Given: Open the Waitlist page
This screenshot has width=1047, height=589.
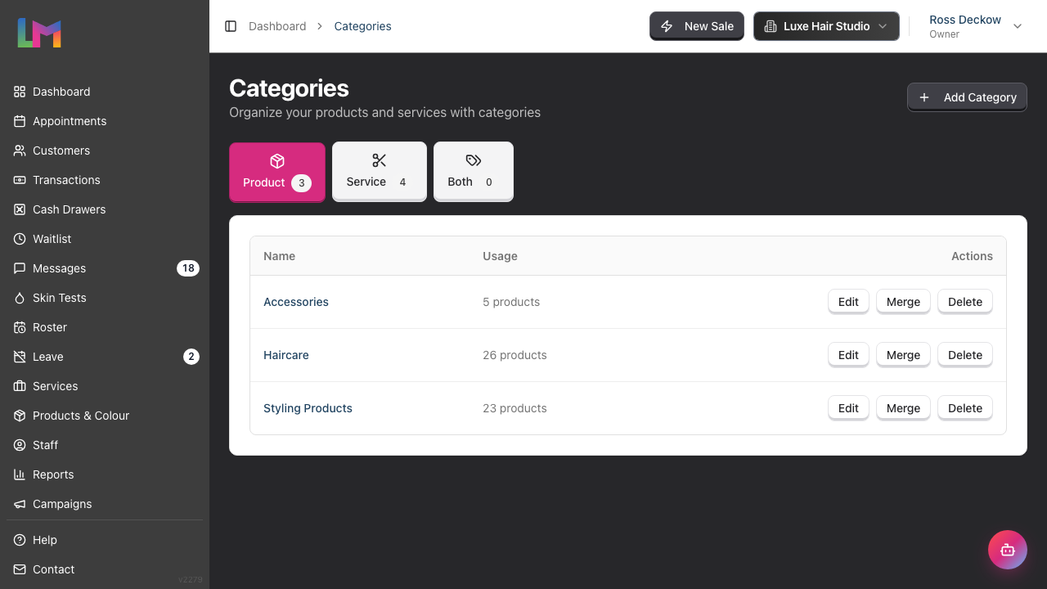Looking at the screenshot, I should pyautogui.click(x=105, y=239).
